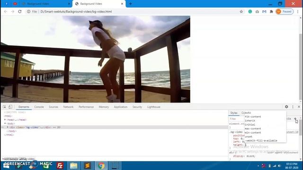This screenshot has height=170, width=303.
Task: Click the site info icon before File
Action: point(28,11)
